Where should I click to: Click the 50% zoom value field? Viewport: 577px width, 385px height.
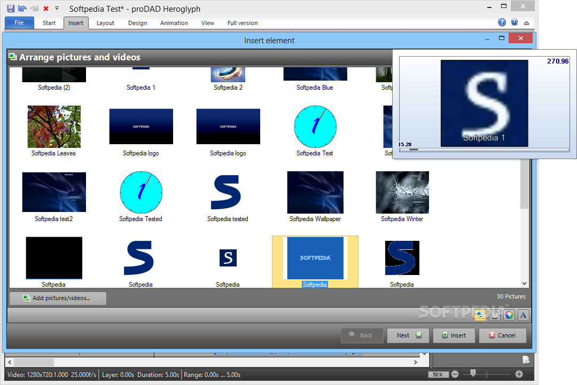[x=438, y=375]
